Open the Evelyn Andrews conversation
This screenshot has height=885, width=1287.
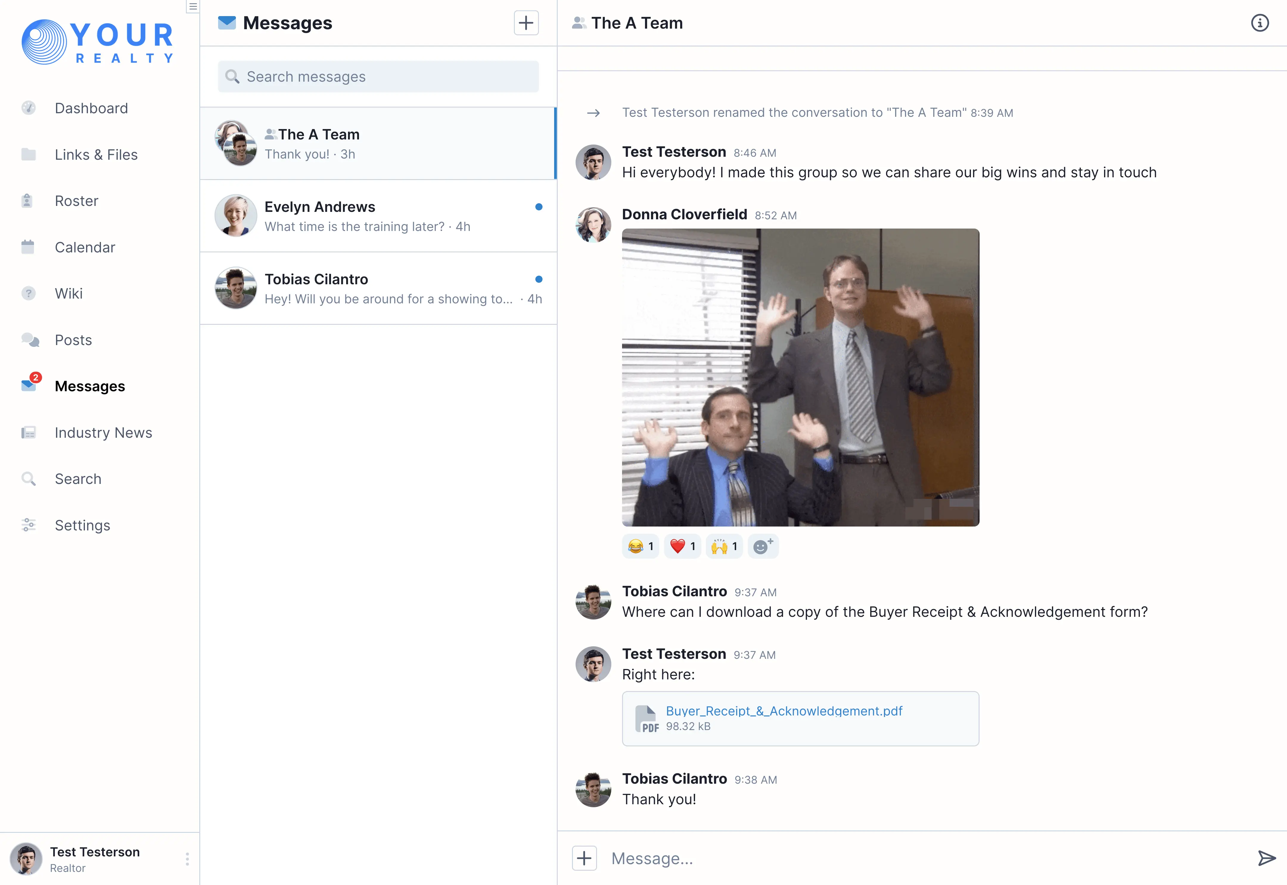(378, 216)
